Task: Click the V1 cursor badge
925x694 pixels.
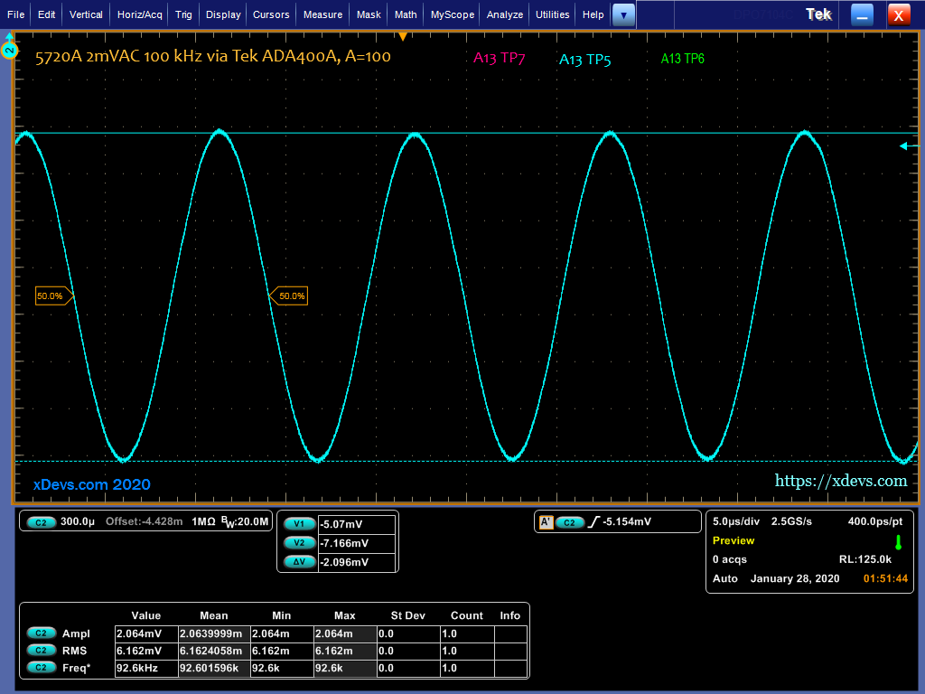Action: pyautogui.click(x=299, y=524)
